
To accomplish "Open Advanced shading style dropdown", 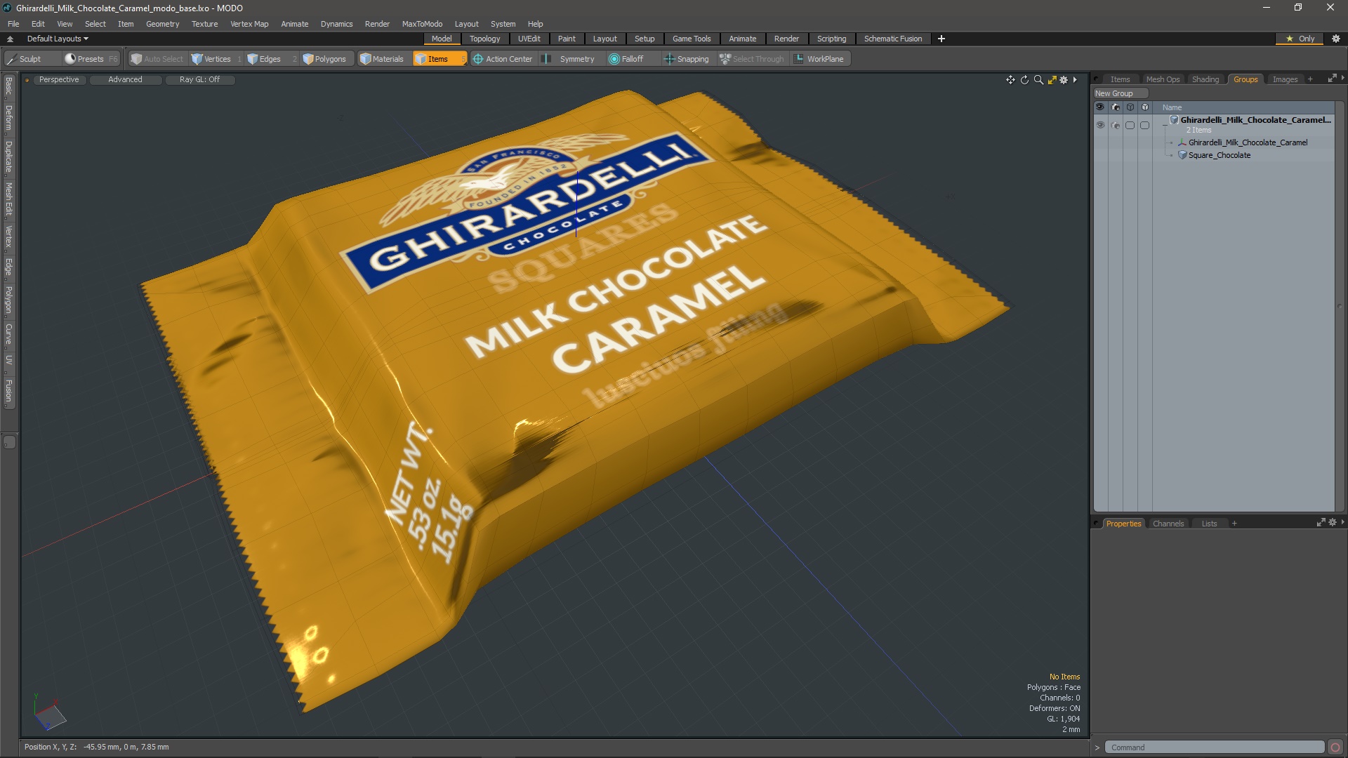I will click(x=125, y=80).
